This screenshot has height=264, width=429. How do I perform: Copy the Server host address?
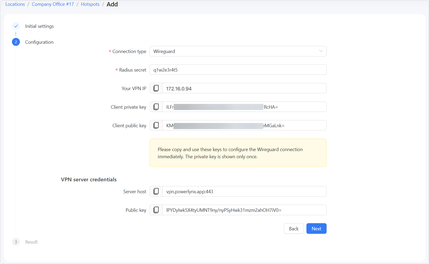tap(156, 191)
